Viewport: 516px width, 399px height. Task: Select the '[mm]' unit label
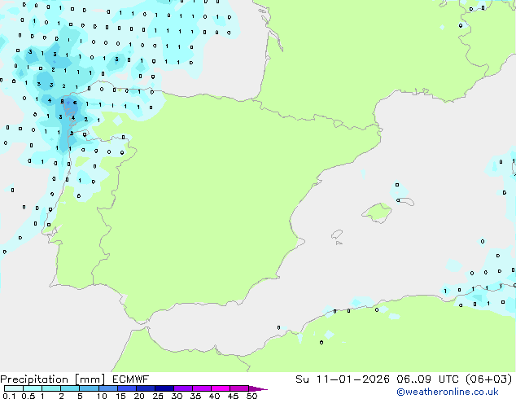[90, 379]
